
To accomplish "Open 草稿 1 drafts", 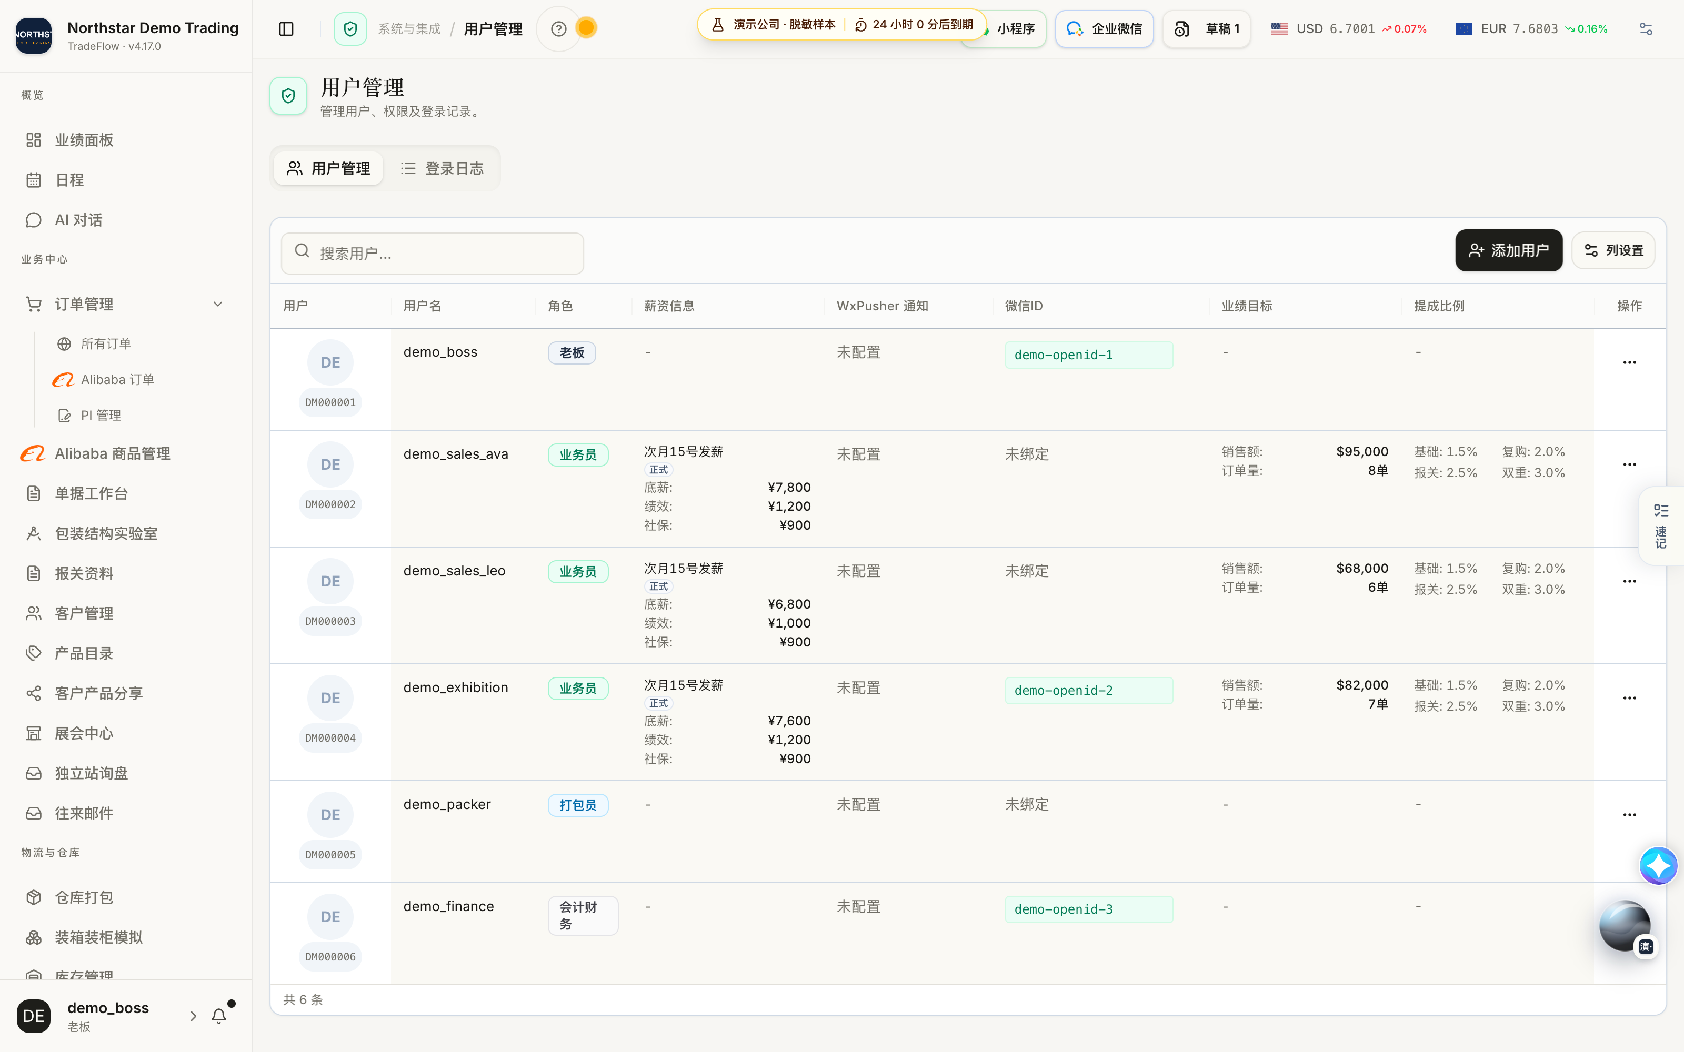I will [1207, 28].
